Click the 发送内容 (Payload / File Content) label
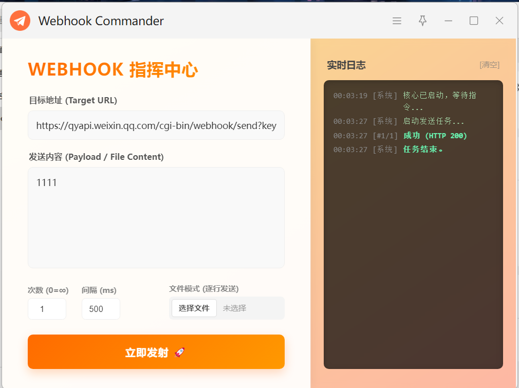The image size is (519, 388). click(x=96, y=157)
